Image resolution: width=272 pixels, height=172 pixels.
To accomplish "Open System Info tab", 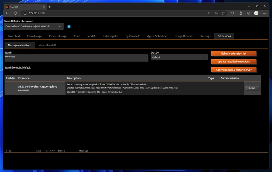I will point(133,36).
